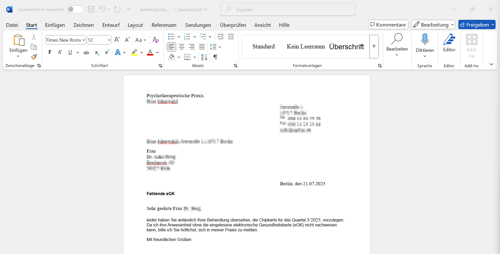Decrease font size with smaller A

click(127, 40)
